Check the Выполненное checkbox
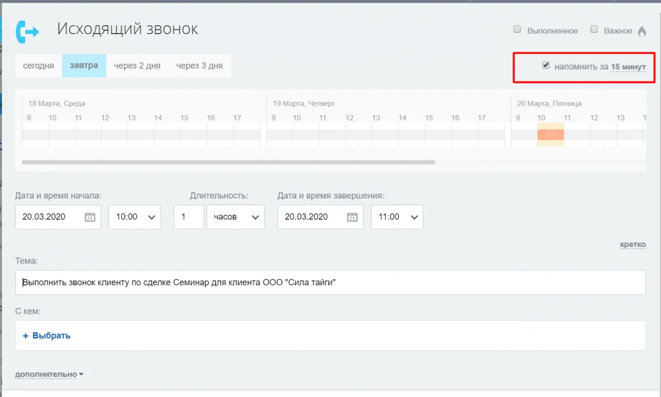The image size is (661, 397). click(517, 29)
